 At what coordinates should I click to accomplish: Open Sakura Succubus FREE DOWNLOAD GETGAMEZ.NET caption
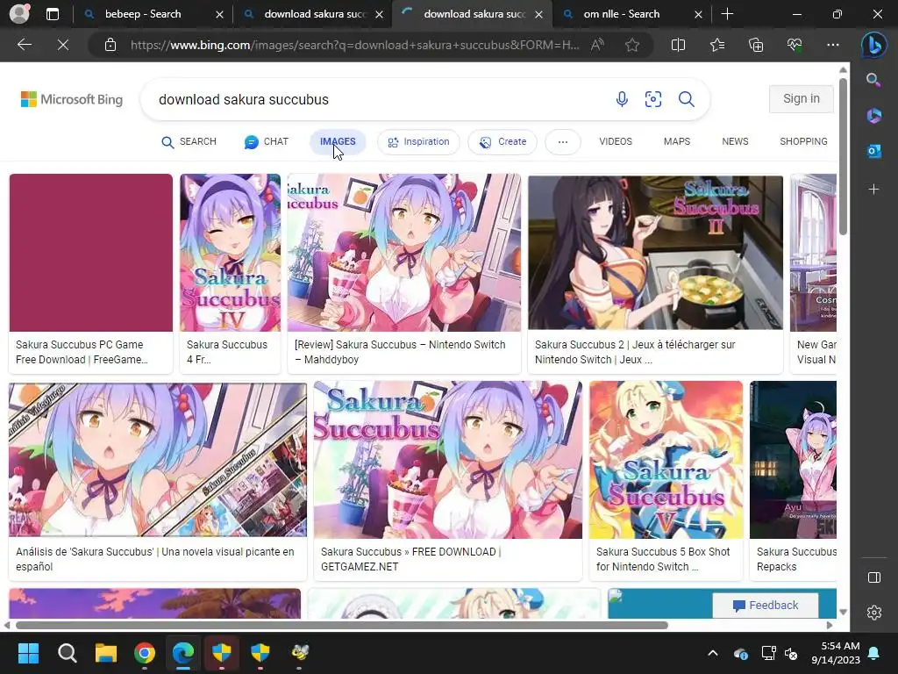click(x=410, y=559)
